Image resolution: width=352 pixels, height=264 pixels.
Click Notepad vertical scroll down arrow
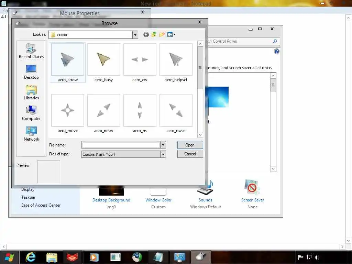[349, 241]
